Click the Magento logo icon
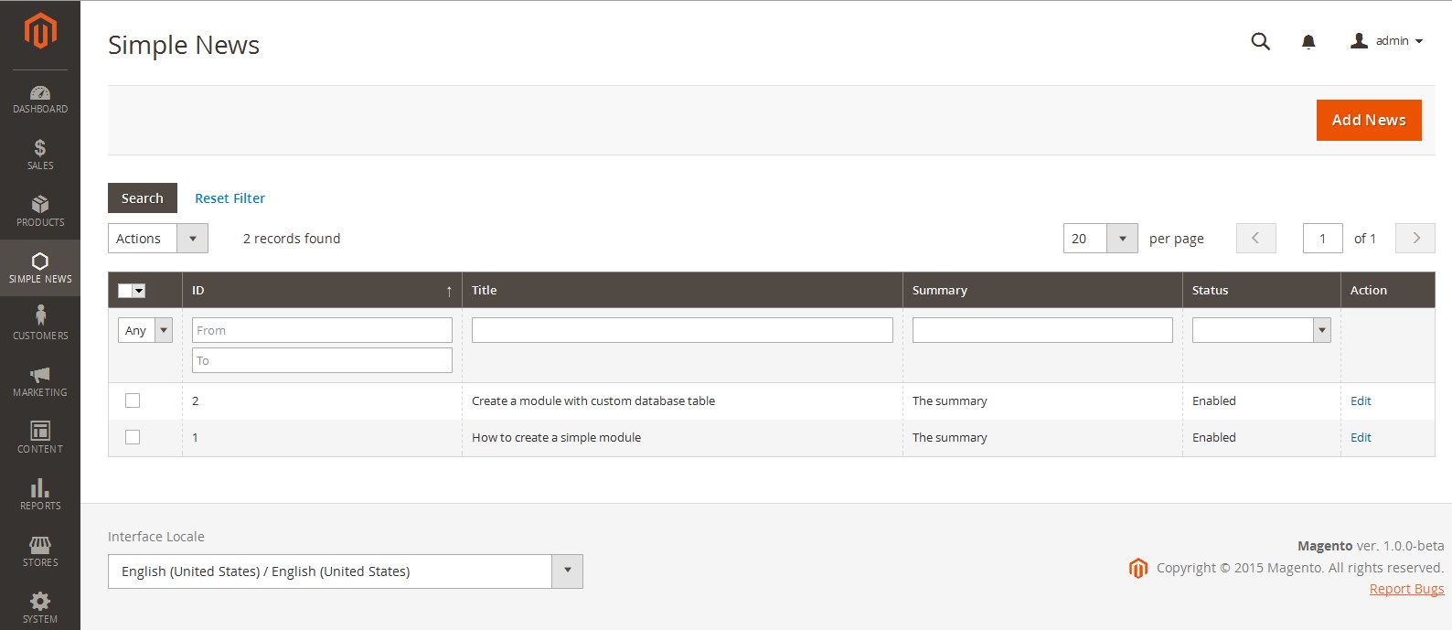 (x=40, y=31)
